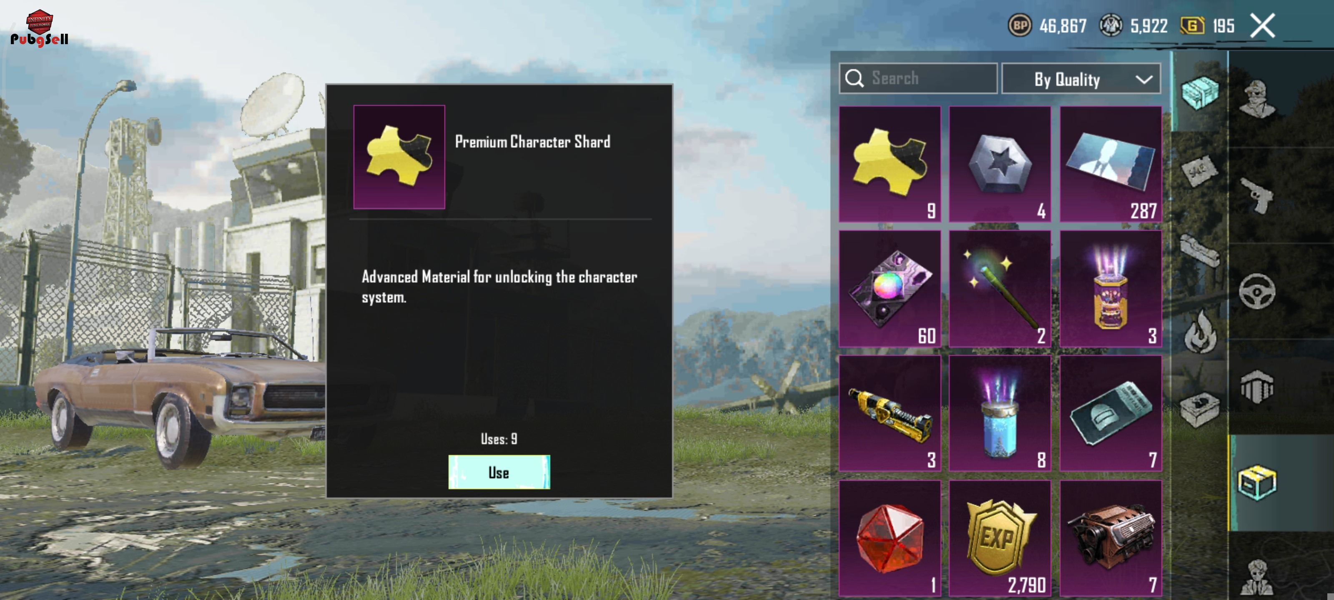
Task: Open the teal crate sub-category tab
Action: pyautogui.click(x=1199, y=92)
